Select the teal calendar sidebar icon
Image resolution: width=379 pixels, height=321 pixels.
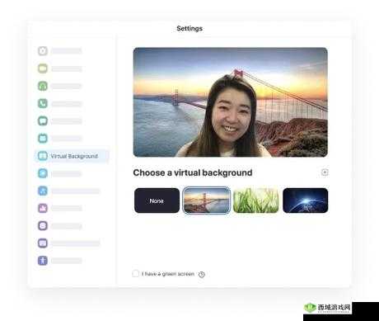tap(43, 138)
